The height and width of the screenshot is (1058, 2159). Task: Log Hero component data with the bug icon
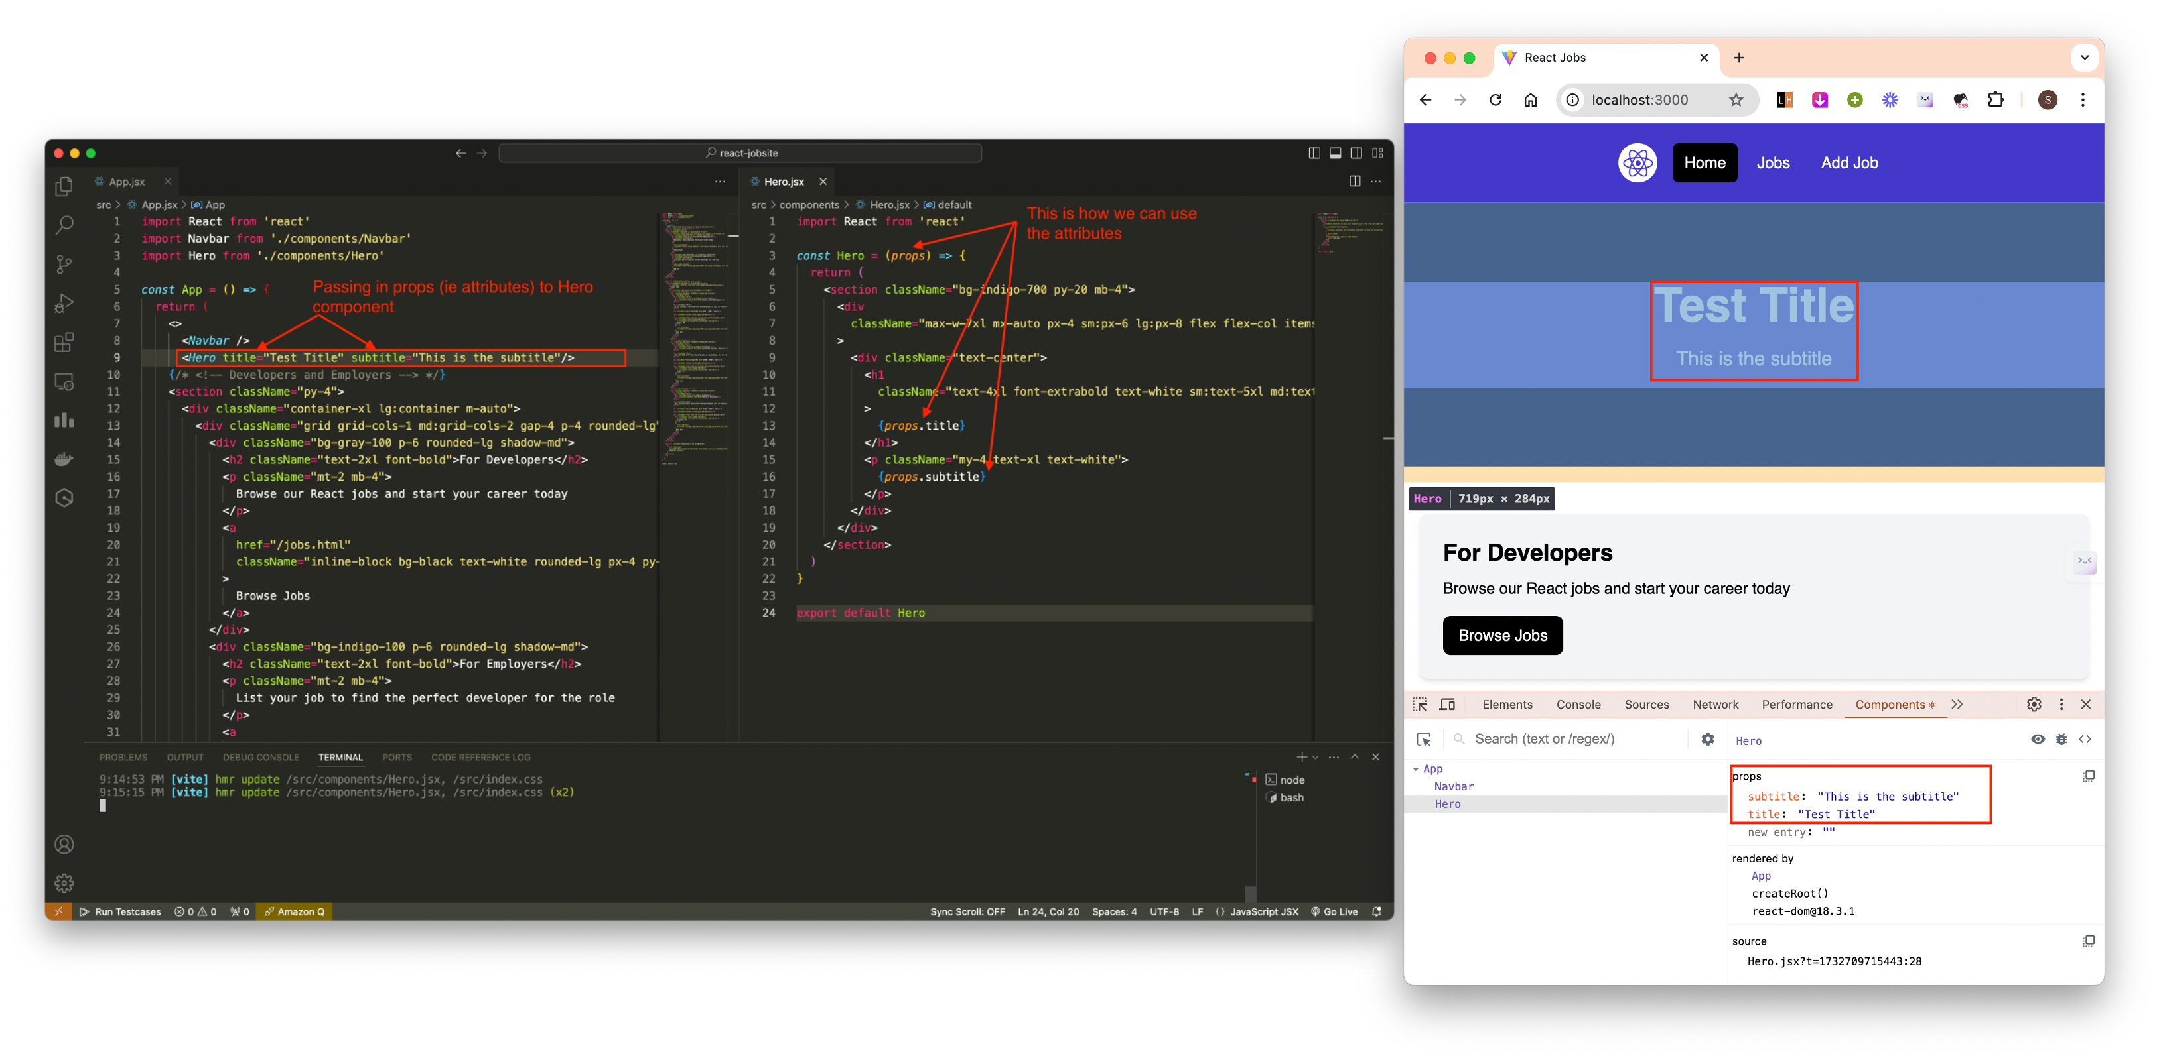(2061, 739)
